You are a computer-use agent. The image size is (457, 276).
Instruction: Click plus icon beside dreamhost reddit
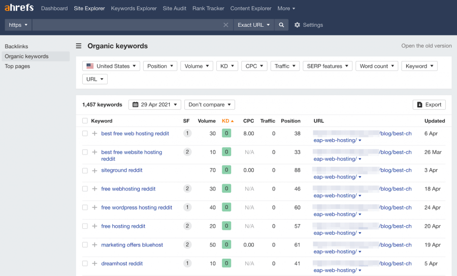tap(94, 263)
